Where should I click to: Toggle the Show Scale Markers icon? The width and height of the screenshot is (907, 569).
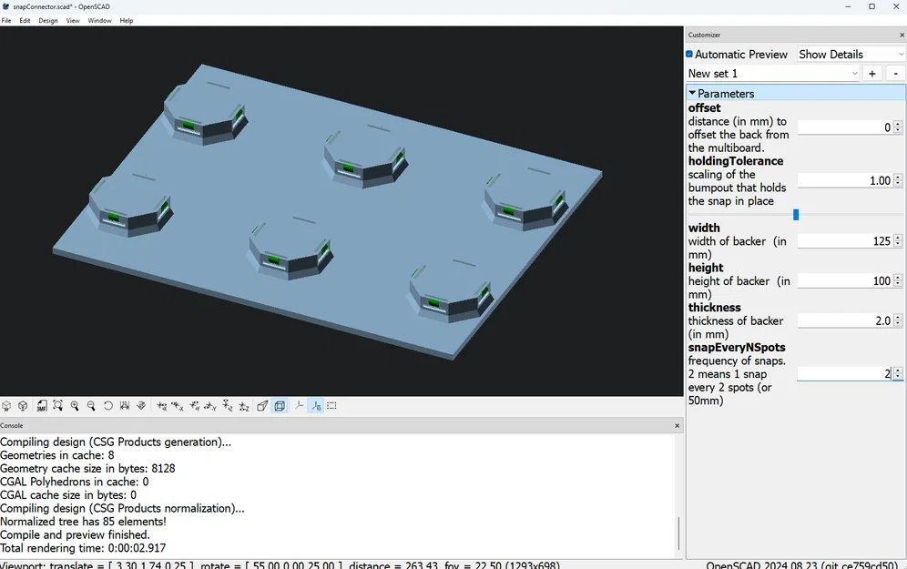pyautogui.click(x=316, y=405)
